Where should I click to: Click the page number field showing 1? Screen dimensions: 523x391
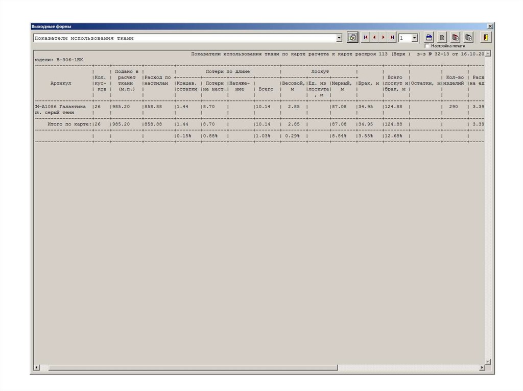405,38
